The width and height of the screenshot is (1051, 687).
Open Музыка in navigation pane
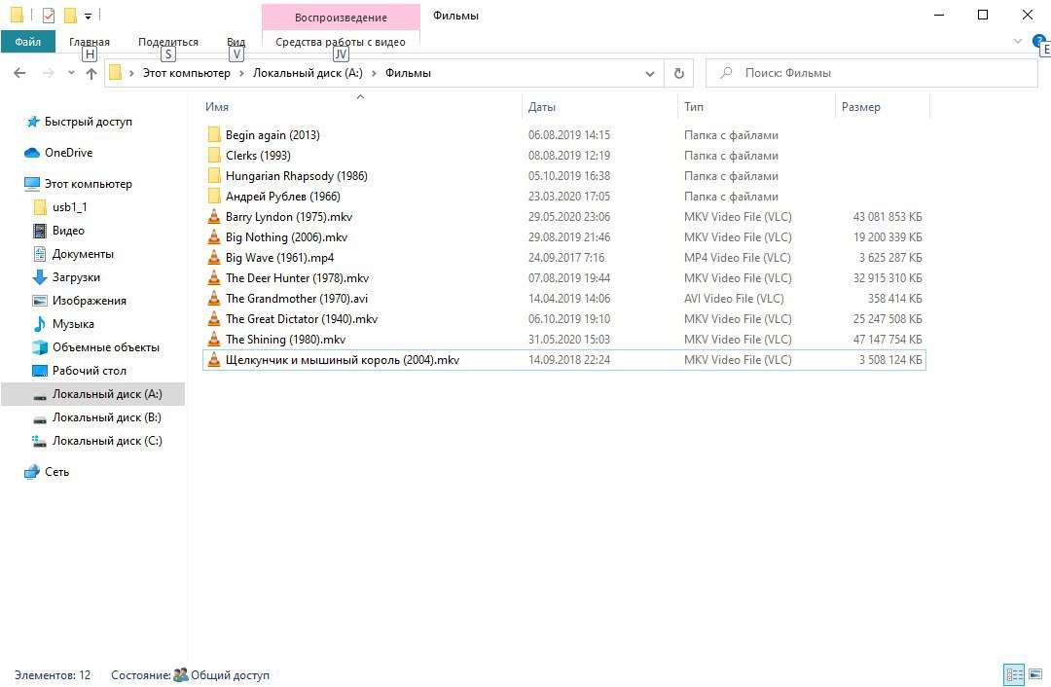[73, 324]
